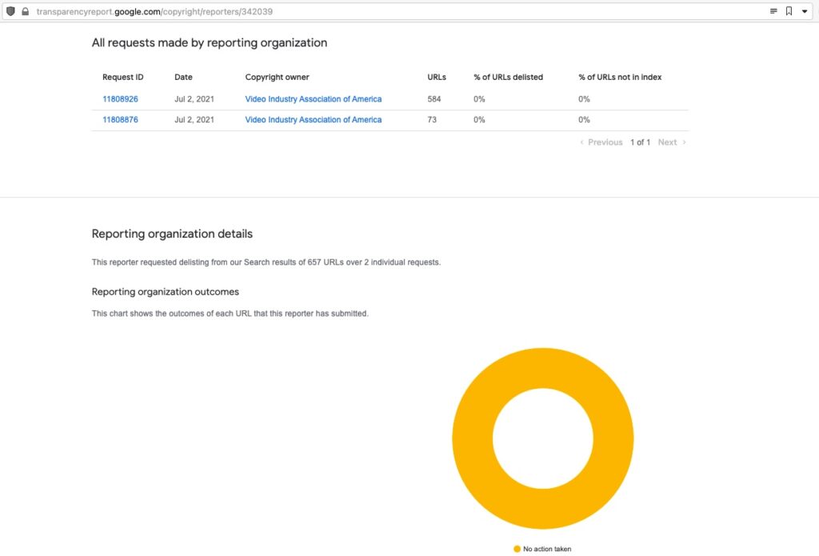The width and height of the screenshot is (819, 556).
Task: Click Video Industry Association of America for request 11808926
Action: pos(313,98)
